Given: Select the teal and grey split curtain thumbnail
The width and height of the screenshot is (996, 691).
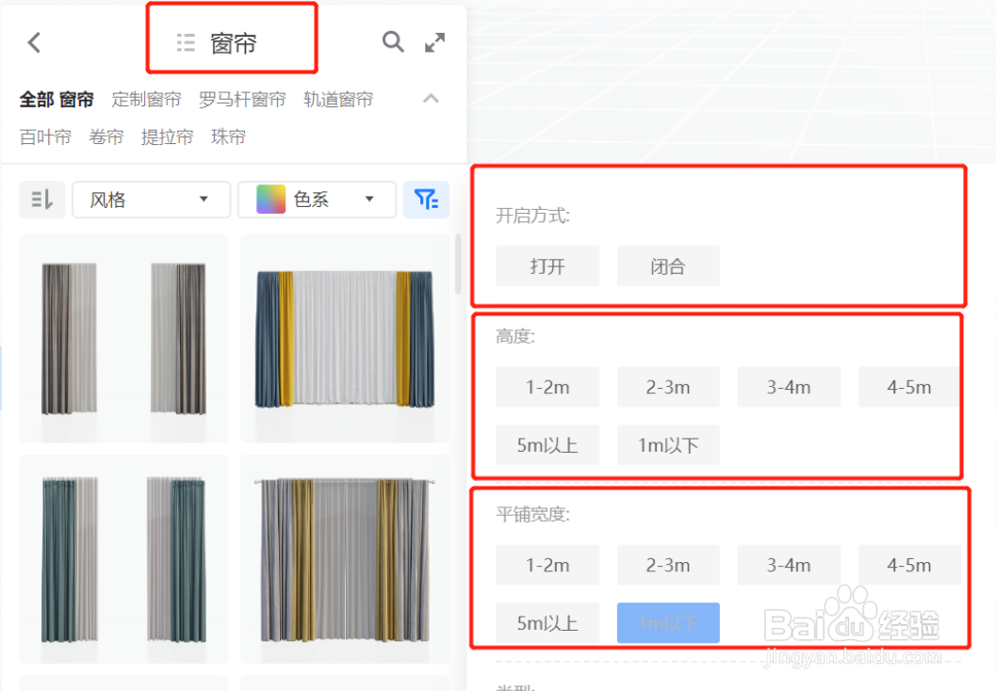Looking at the screenshot, I should (123, 559).
